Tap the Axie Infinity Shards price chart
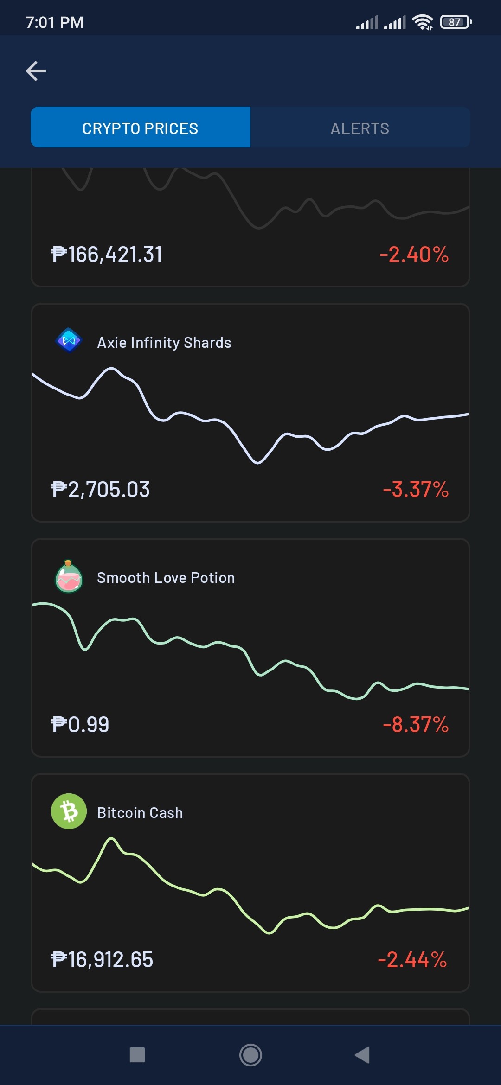This screenshot has width=501, height=1085. (250, 415)
